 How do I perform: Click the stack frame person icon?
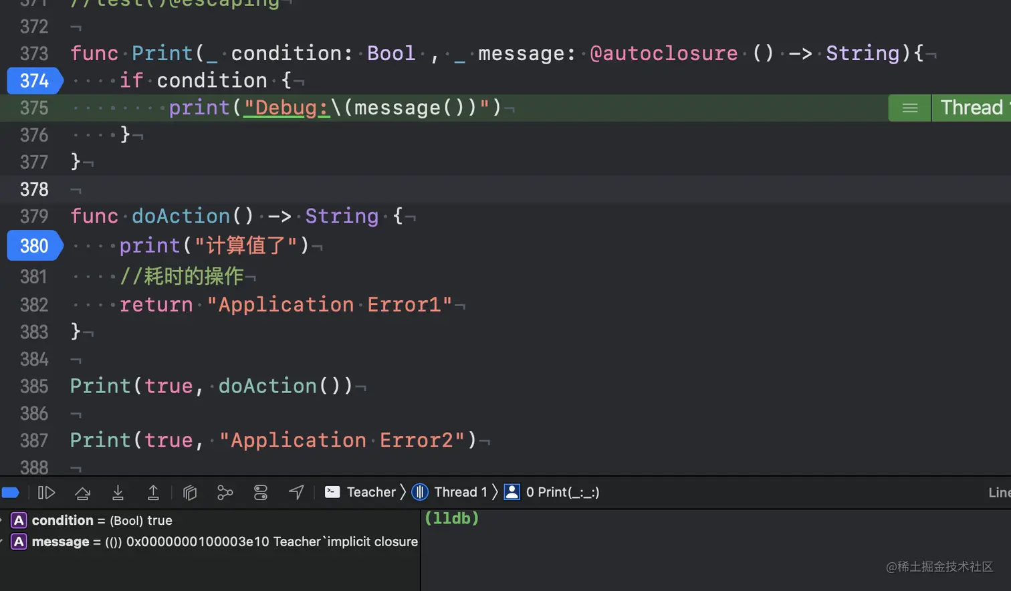(512, 492)
